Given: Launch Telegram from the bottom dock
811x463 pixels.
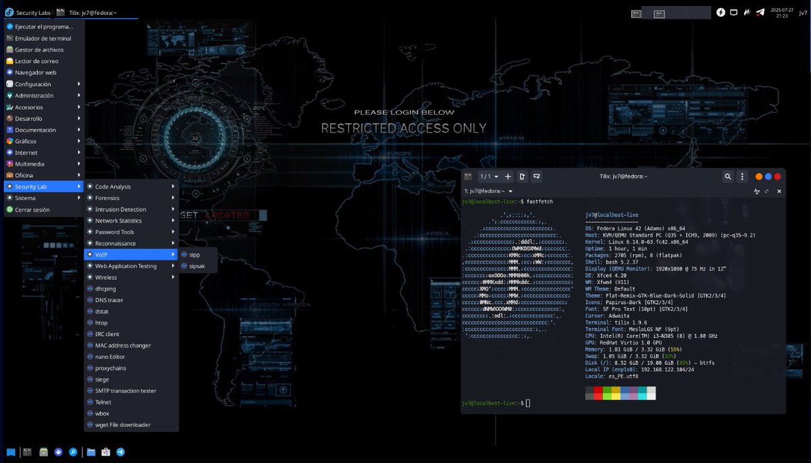Looking at the screenshot, I should [x=120, y=452].
